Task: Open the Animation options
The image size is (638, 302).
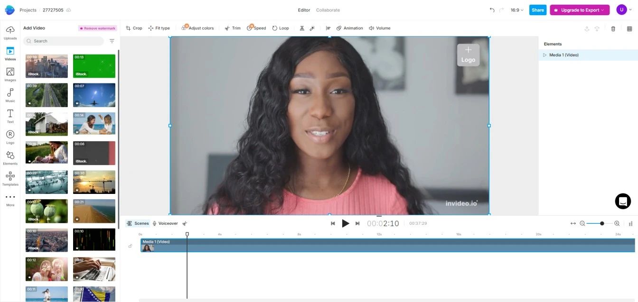Action: point(349,28)
